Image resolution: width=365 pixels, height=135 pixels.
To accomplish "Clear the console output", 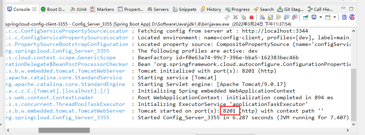I will pos(262,17).
